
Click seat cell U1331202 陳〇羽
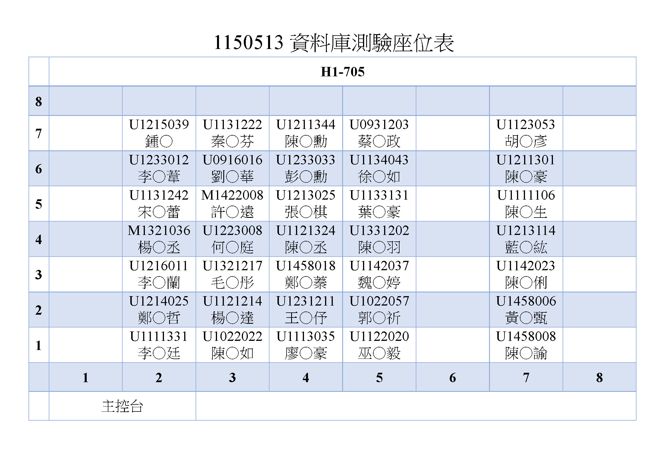379,239
